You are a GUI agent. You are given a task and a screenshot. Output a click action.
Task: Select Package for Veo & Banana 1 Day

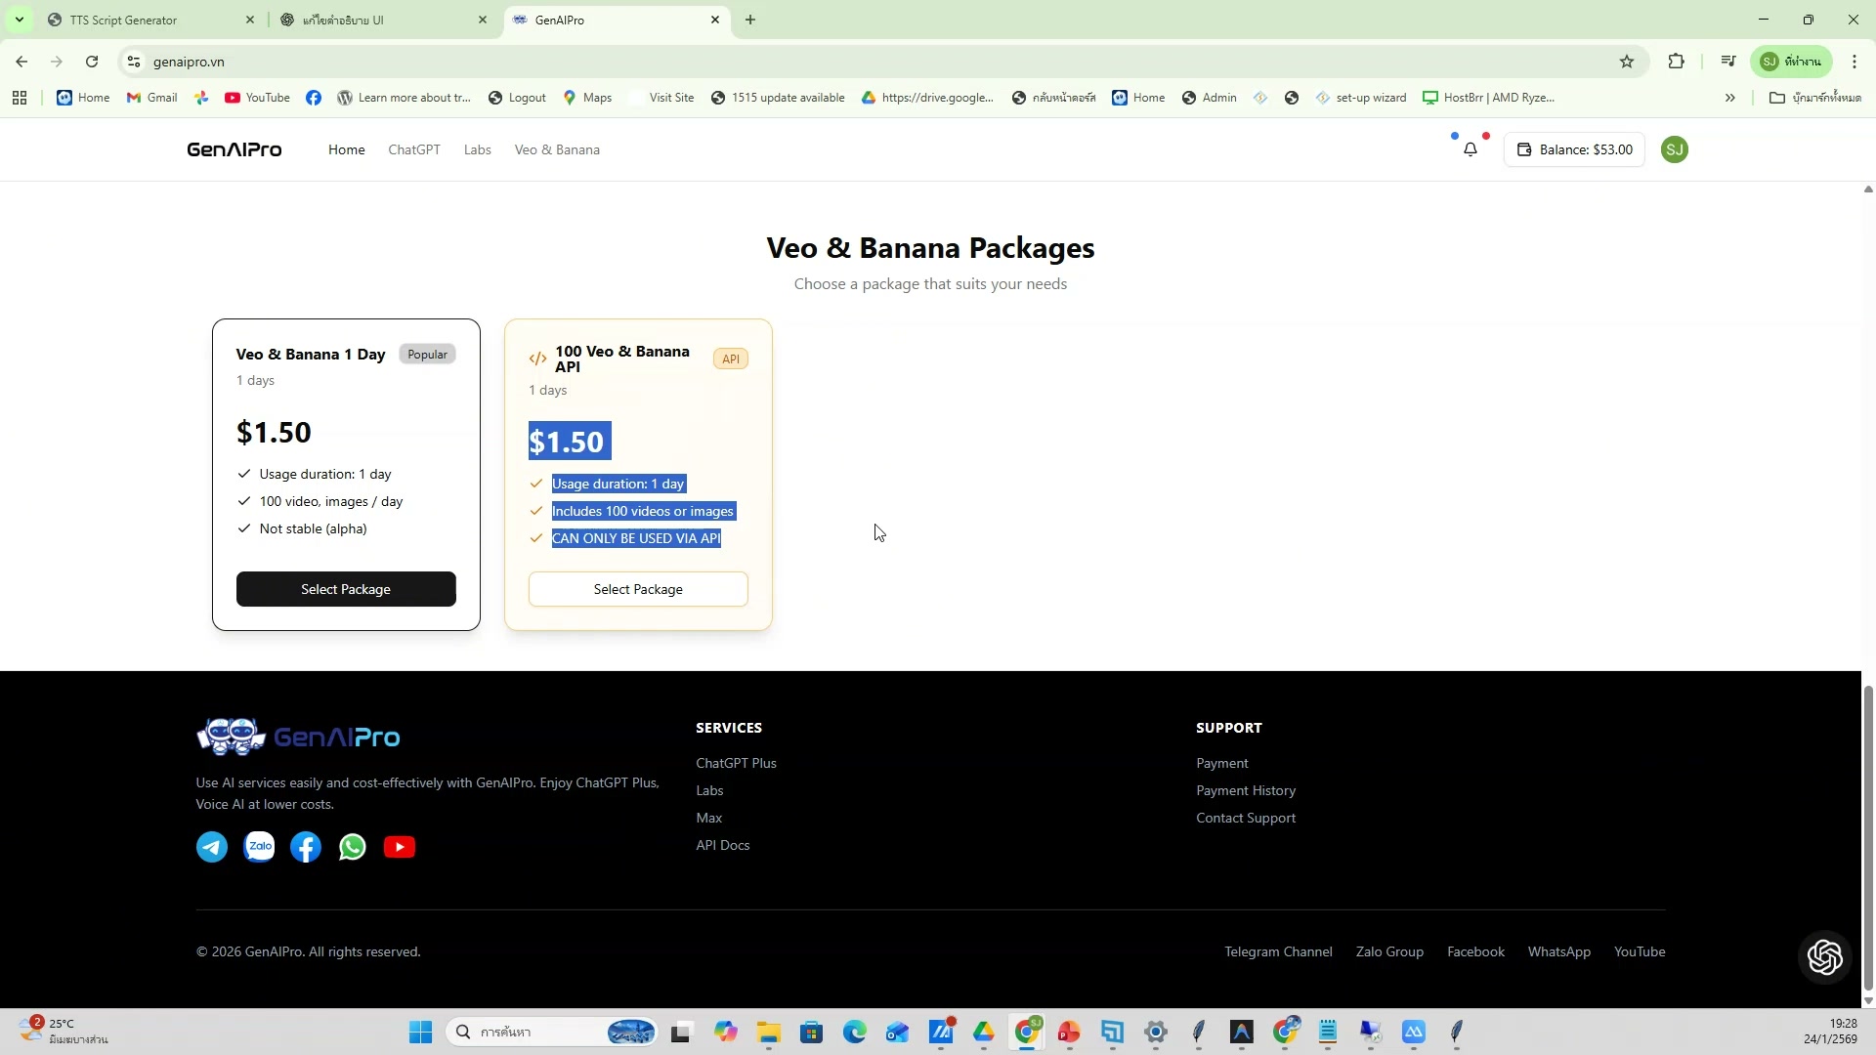point(346,589)
